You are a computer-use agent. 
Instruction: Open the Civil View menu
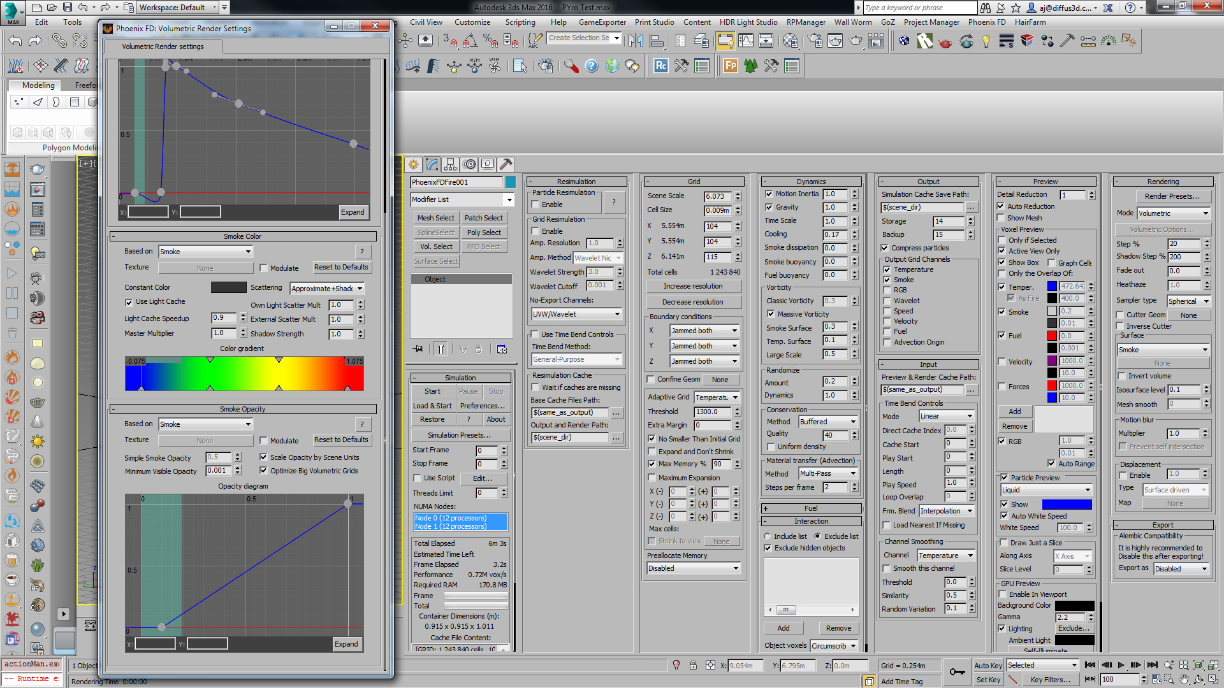(x=426, y=22)
